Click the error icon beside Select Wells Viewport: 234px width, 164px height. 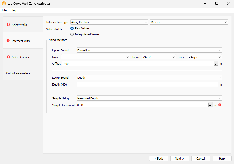8,25
